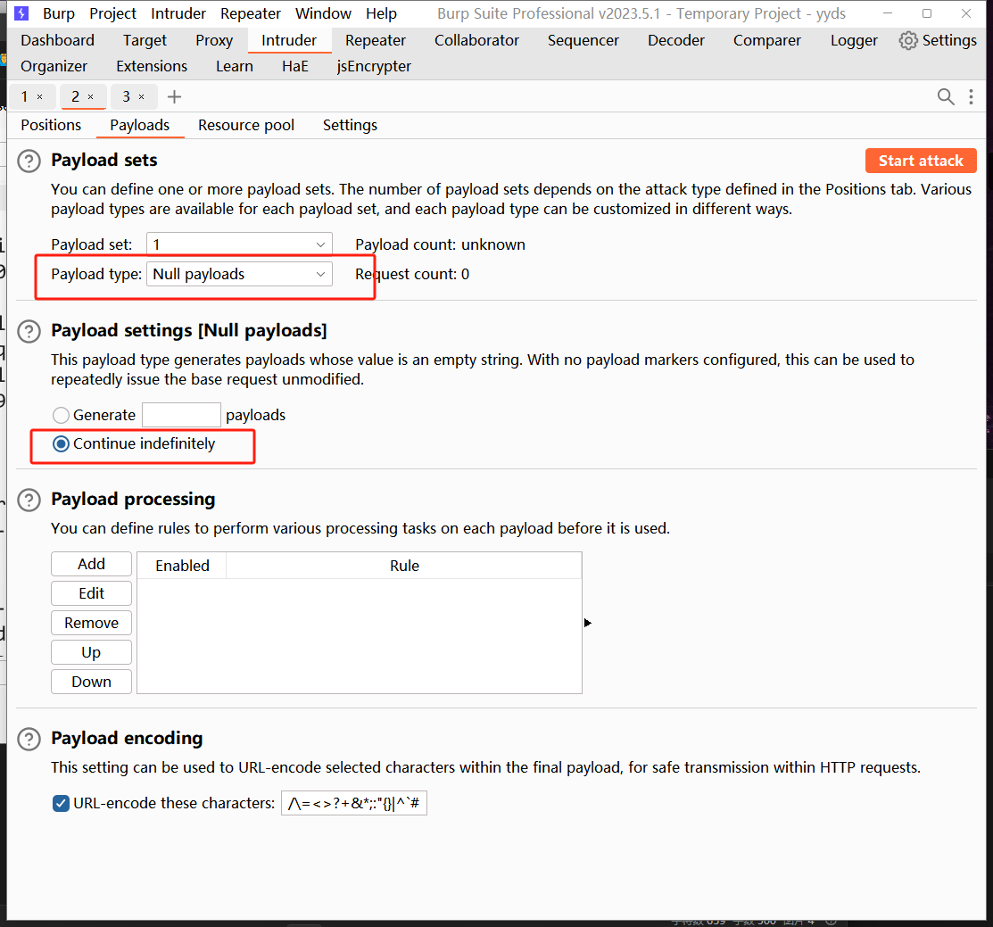Click Edit processing rule button
The image size is (993, 927).
(x=91, y=594)
